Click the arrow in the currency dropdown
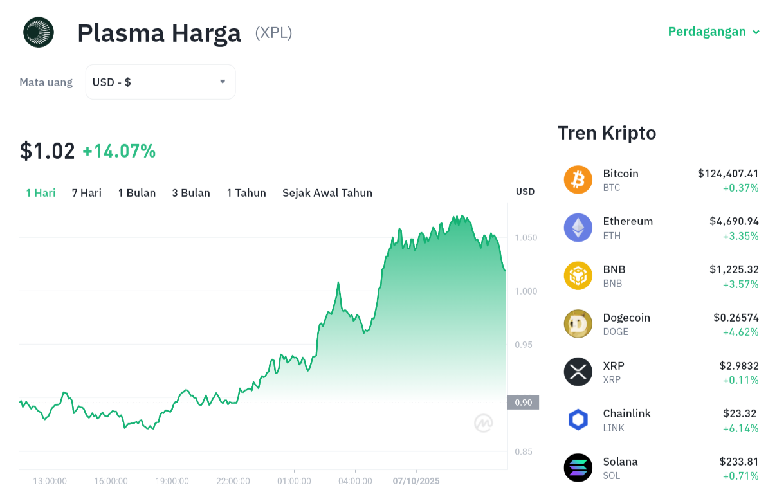 (x=223, y=82)
